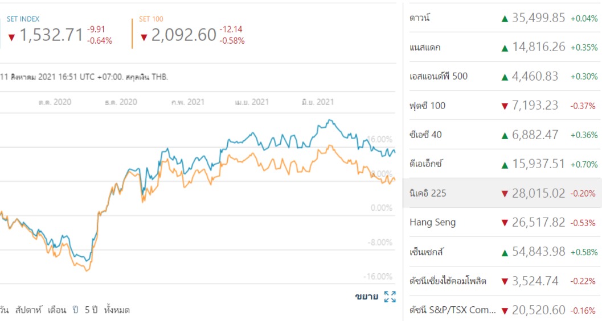
Task: Click the red down arrow in the Hang Seng row
Action: 504,223
